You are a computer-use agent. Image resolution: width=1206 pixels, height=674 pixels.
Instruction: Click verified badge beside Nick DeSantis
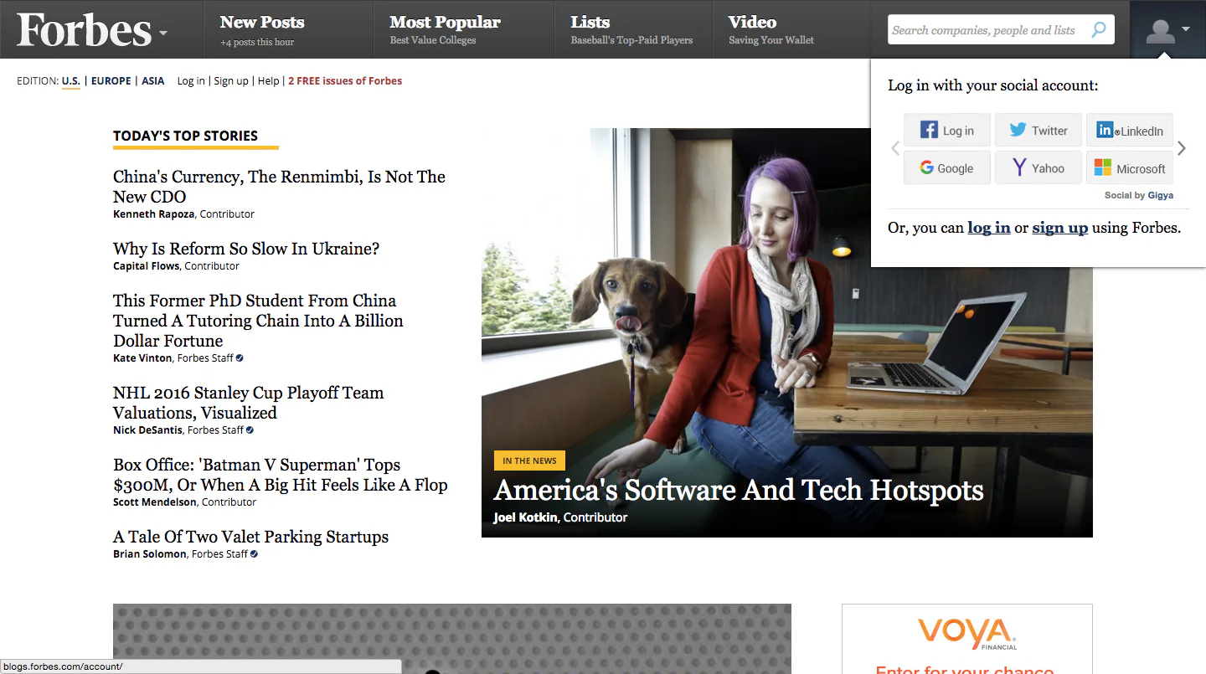pos(250,430)
